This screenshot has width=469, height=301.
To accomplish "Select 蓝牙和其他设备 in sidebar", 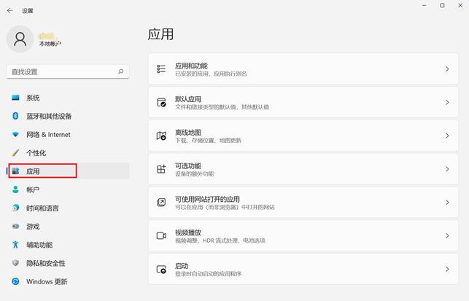I will [48, 116].
